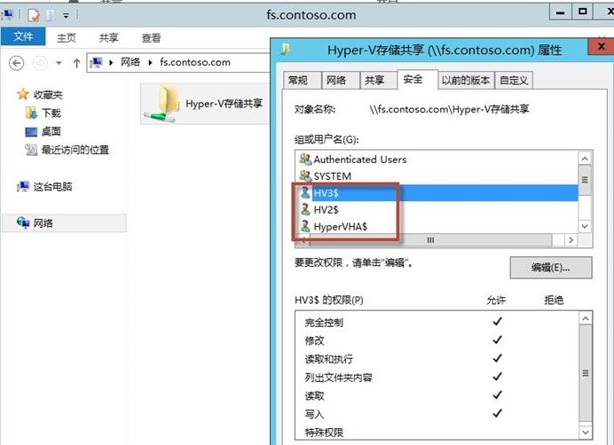
Task: Open the Customize Quick Access Toolbar dropdown
Action: (67, 16)
